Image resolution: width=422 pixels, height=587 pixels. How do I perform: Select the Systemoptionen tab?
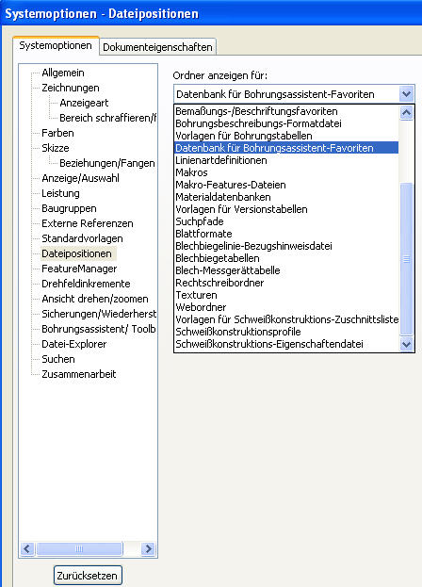click(56, 45)
